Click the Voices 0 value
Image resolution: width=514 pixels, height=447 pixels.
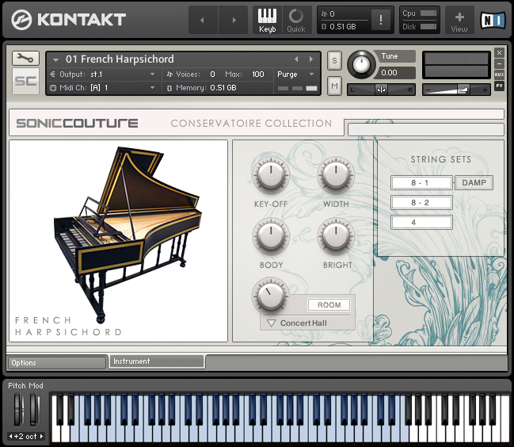tap(212, 74)
